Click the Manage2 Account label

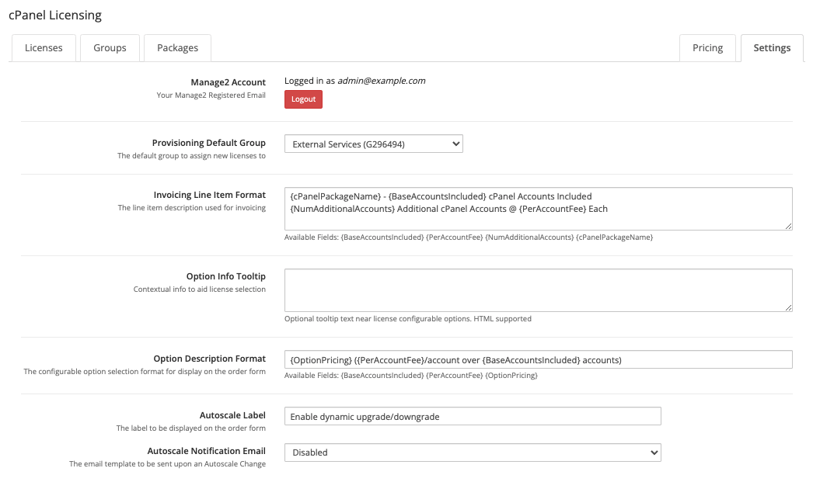[229, 82]
